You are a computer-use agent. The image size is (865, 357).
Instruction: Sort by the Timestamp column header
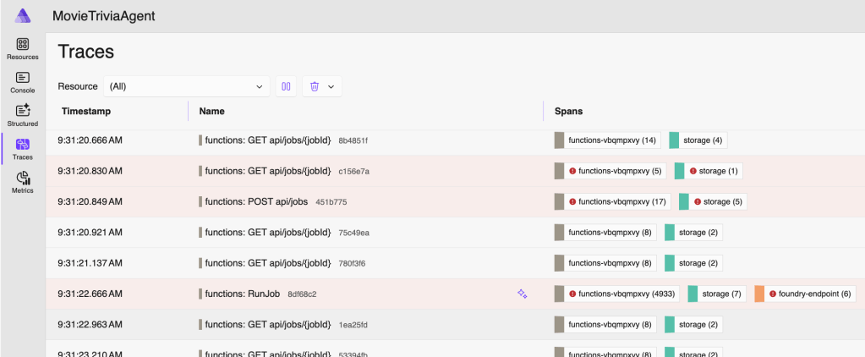[86, 111]
